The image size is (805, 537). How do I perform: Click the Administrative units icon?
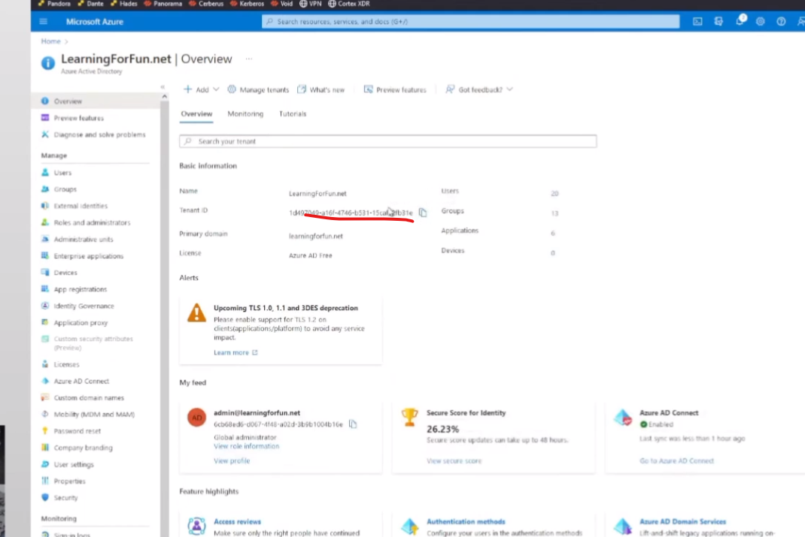45,239
